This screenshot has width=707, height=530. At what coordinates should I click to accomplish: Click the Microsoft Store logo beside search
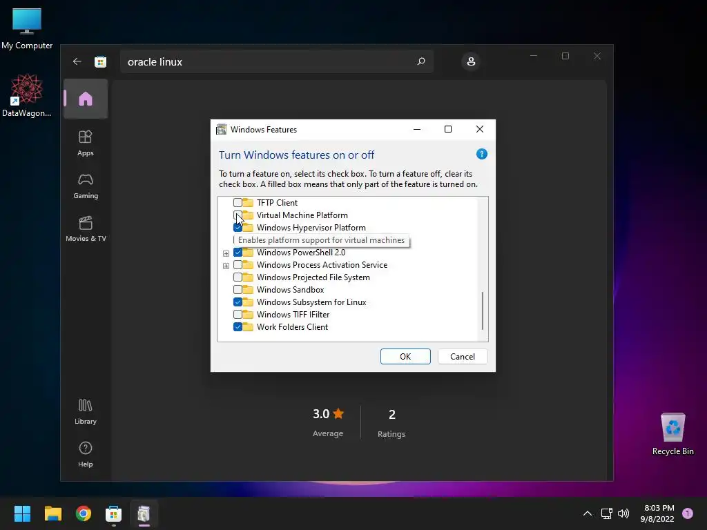(x=100, y=61)
